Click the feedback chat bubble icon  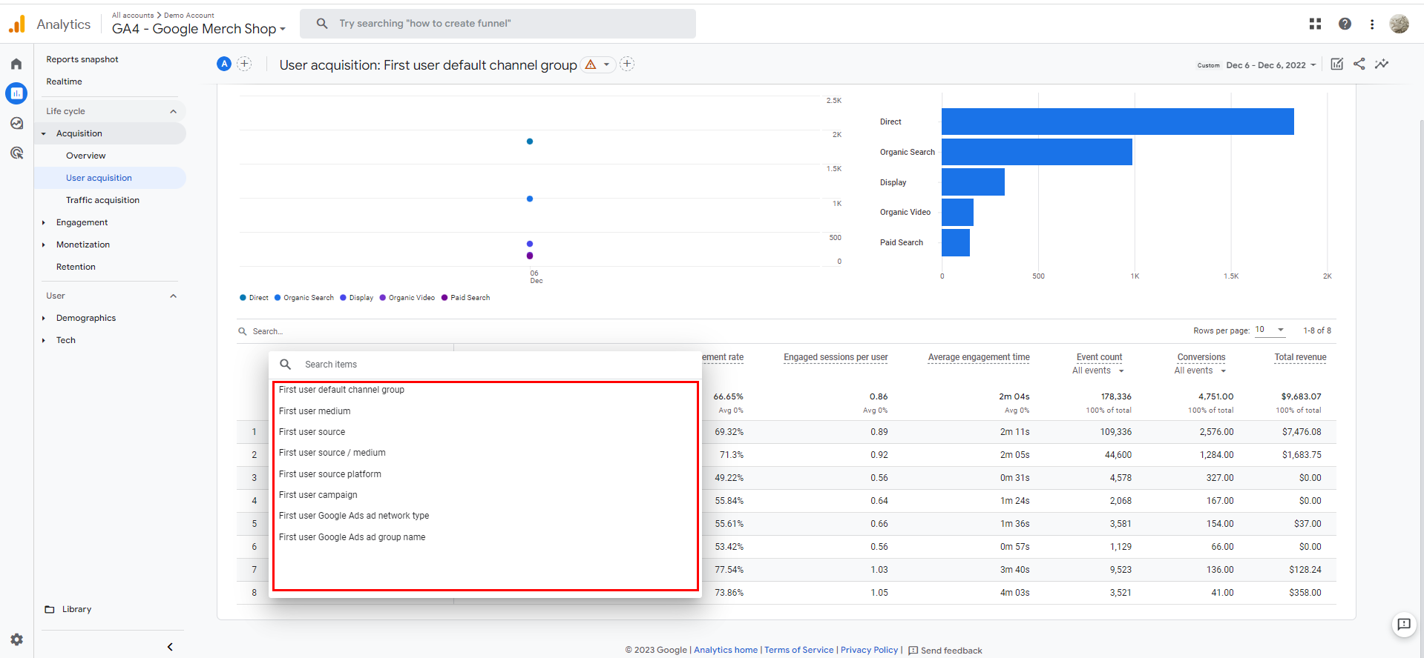pos(1403,625)
